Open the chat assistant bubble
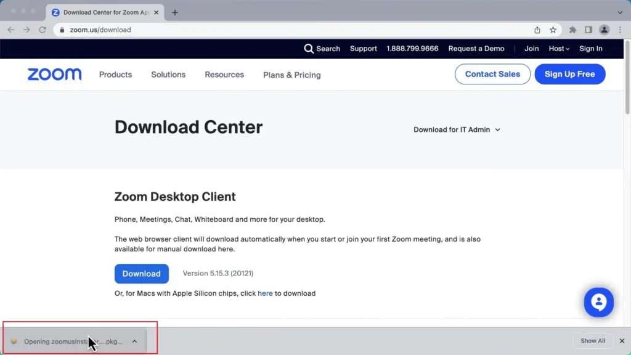The width and height of the screenshot is (631, 355). 598,302
